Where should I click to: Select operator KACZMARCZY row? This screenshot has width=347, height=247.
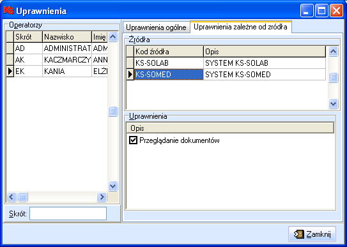click(57, 59)
